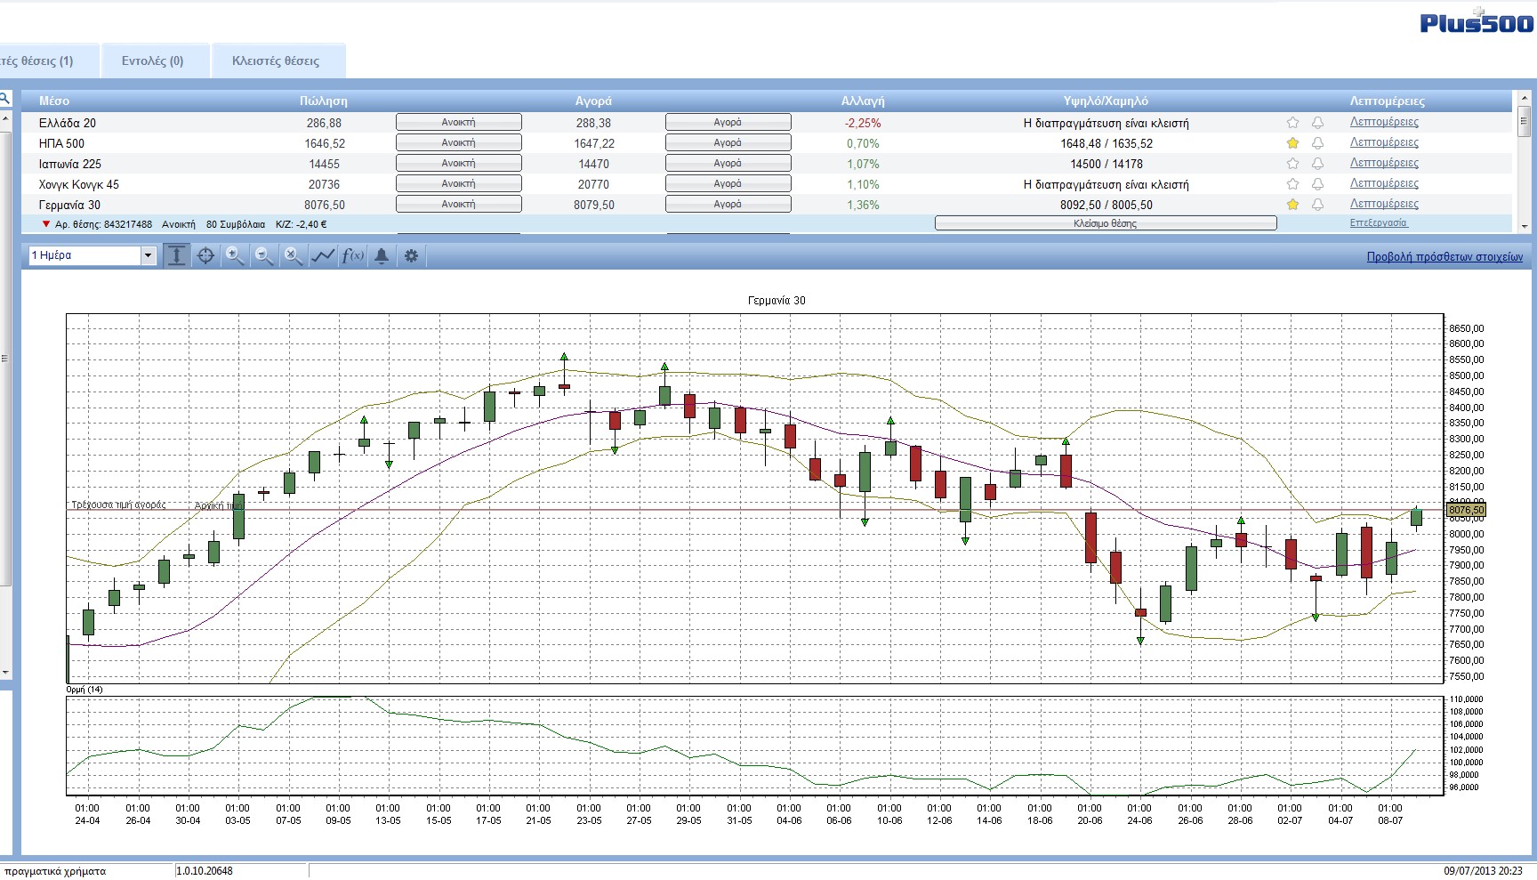Viewport: 1537px width, 880px height.
Task: Click the πραγματικά χρήματα status text
Action: [55, 871]
